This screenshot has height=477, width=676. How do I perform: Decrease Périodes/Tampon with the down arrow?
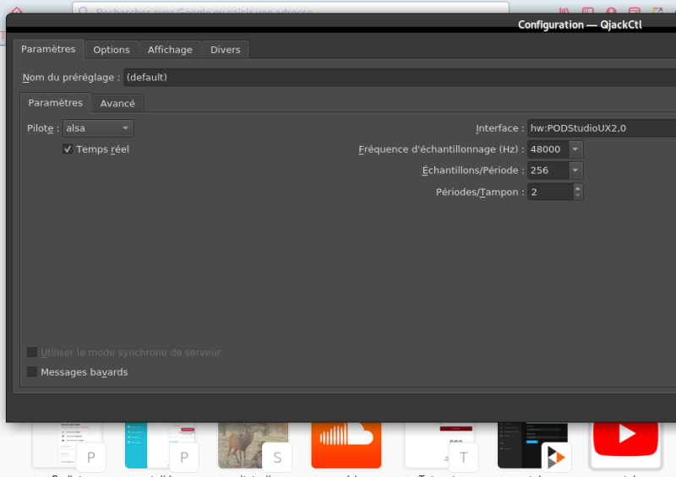(578, 196)
